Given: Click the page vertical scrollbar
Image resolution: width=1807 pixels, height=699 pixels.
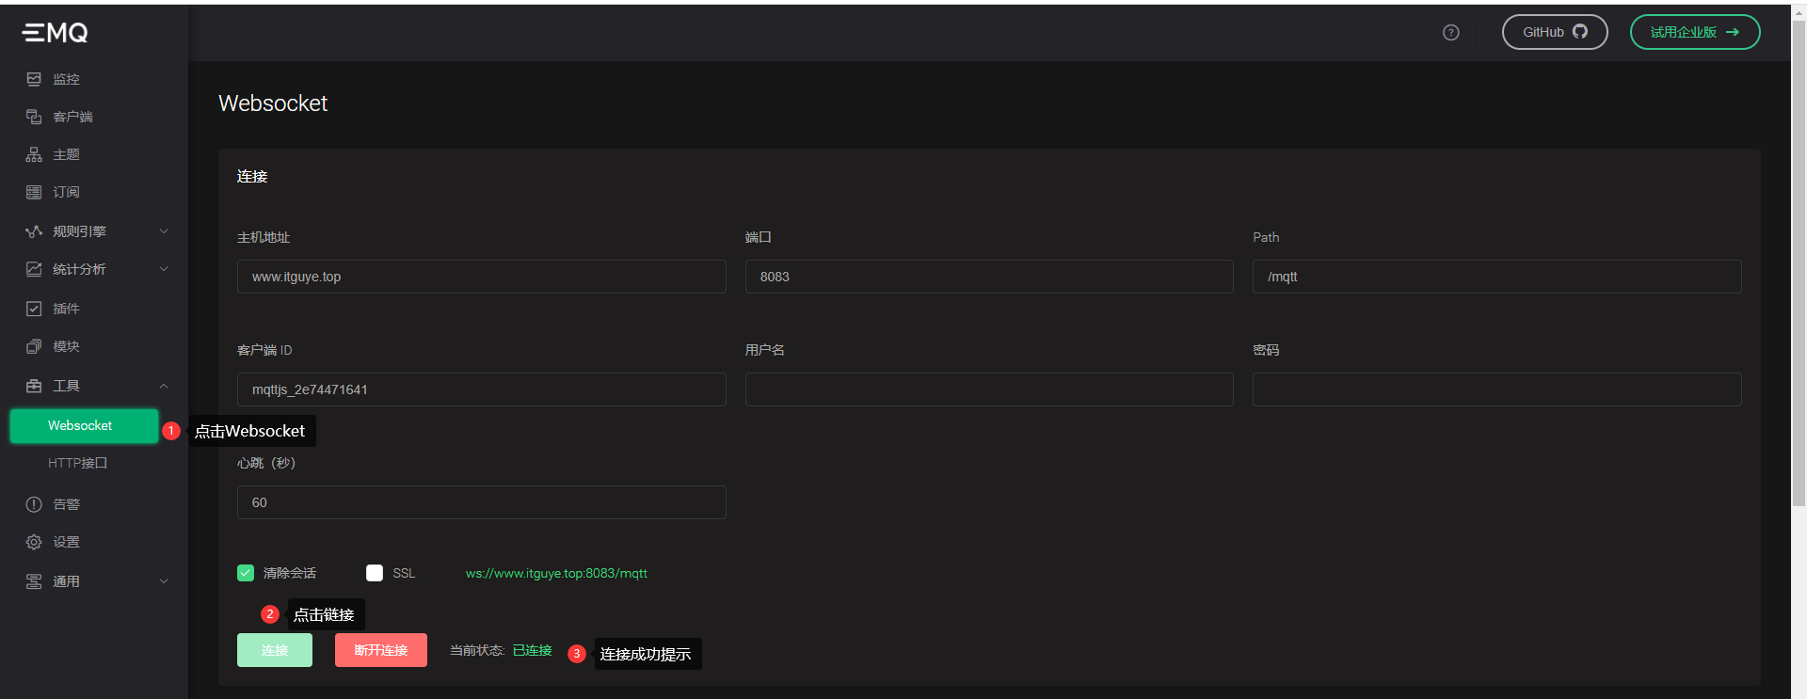Looking at the screenshot, I should [x=1799, y=263].
